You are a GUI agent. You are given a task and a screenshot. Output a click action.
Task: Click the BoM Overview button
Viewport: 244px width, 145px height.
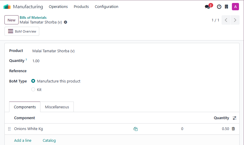point(22,31)
